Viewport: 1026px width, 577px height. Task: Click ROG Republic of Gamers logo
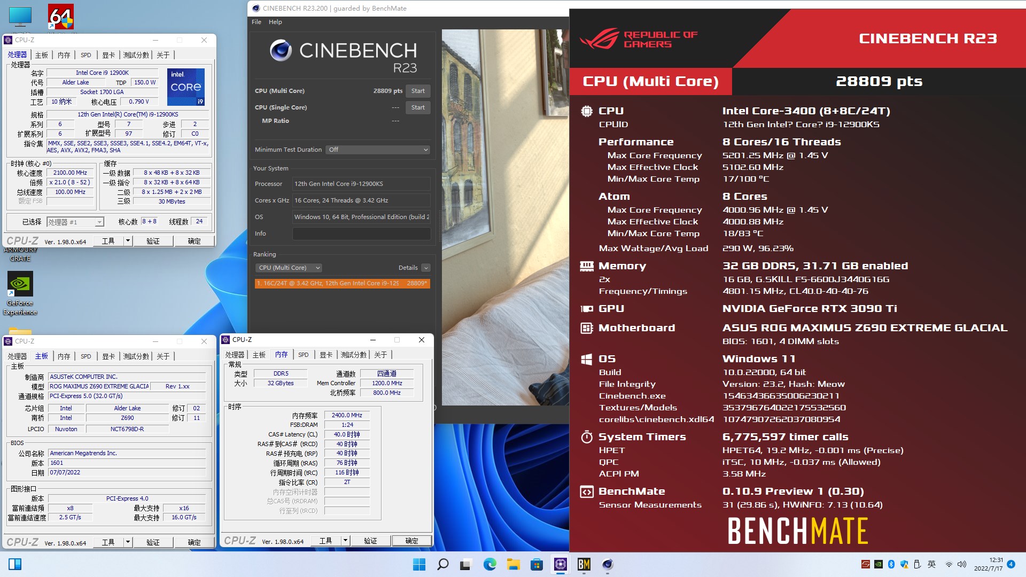pyautogui.click(x=639, y=38)
